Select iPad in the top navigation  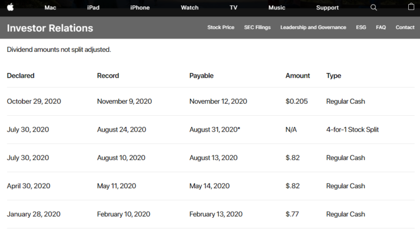click(x=93, y=8)
